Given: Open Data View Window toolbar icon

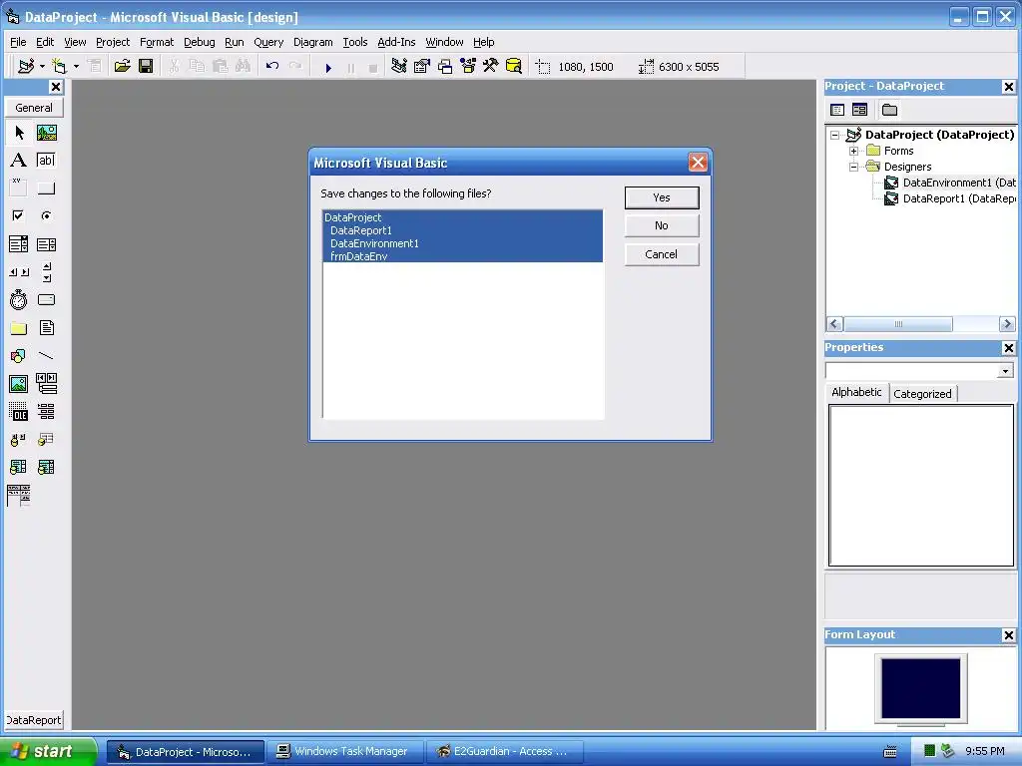Looking at the screenshot, I should pyautogui.click(x=514, y=67).
